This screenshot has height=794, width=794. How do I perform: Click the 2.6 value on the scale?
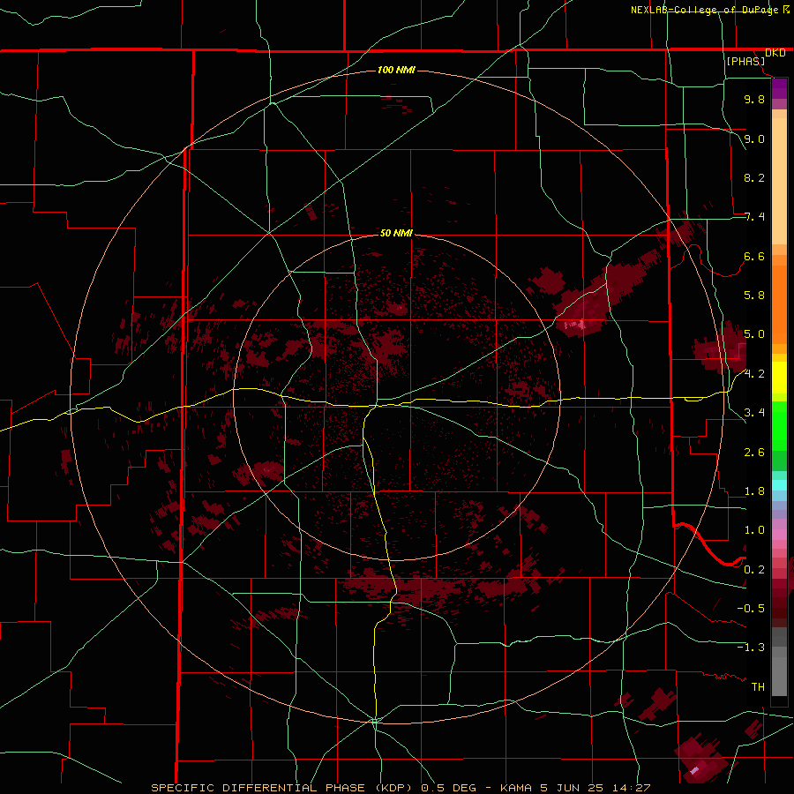(754, 452)
